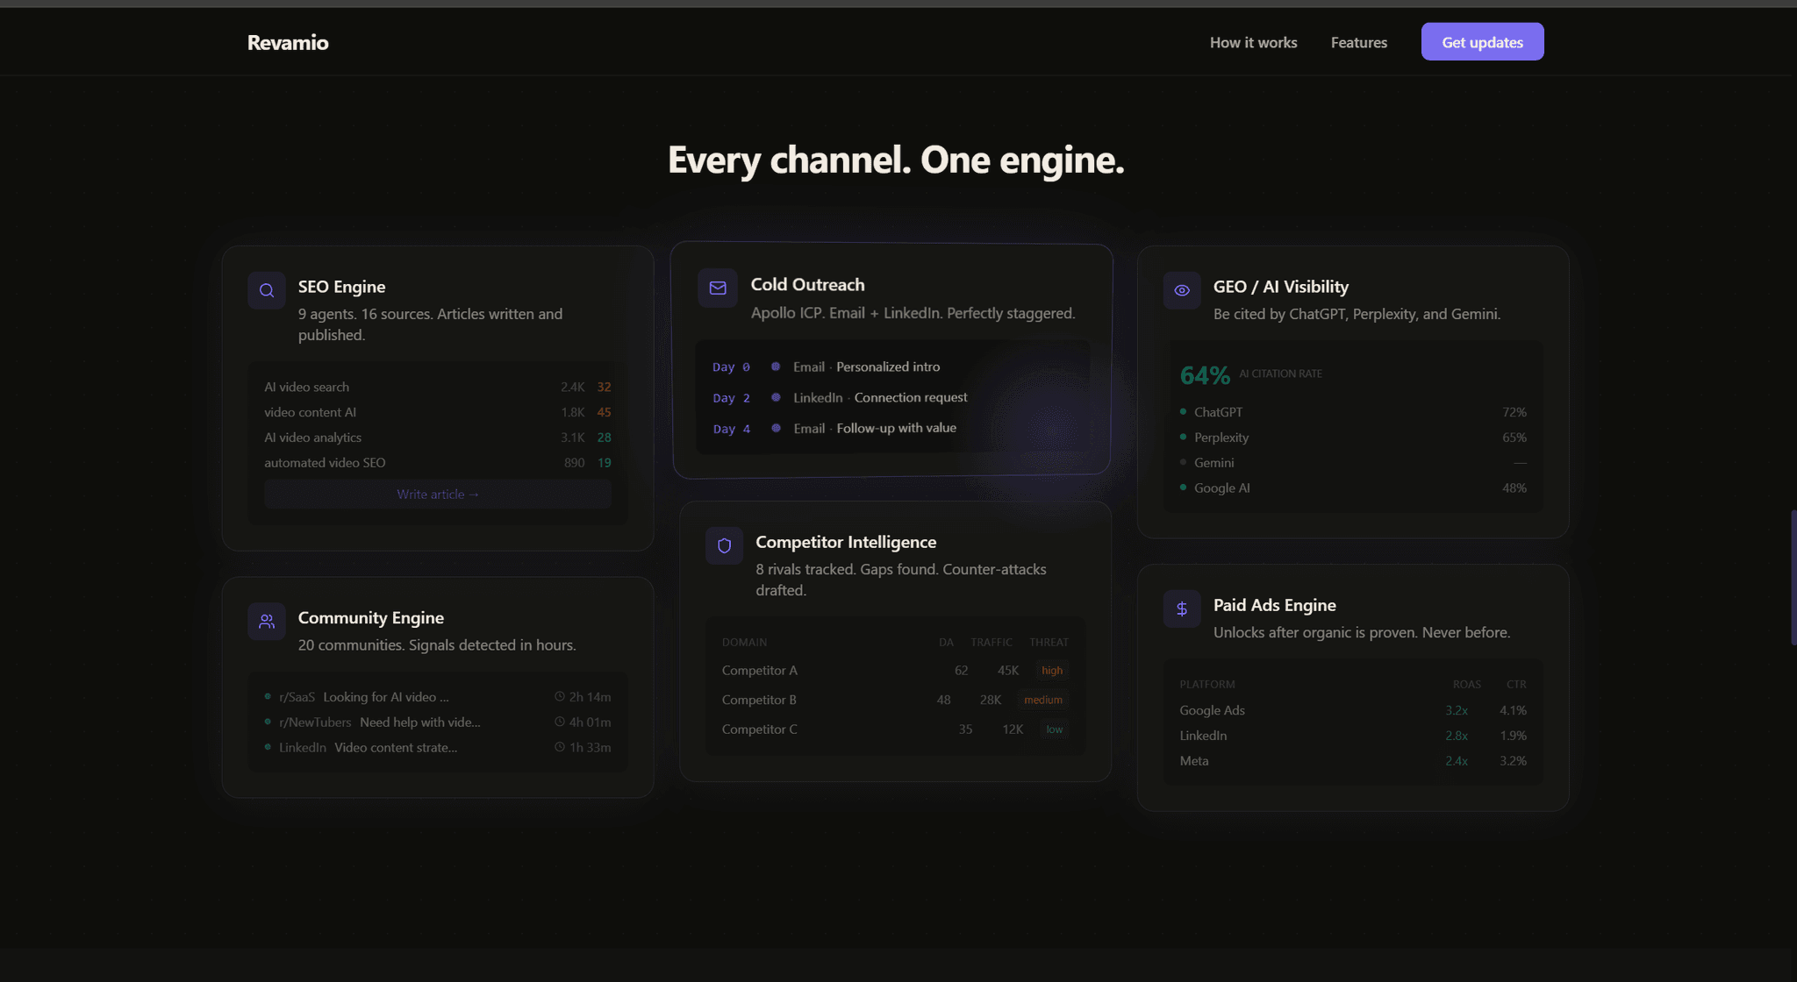
Task: Click the low threat badge
Action: 1054,729
